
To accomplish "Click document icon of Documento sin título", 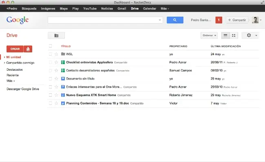I will click(x=63, y=78).
